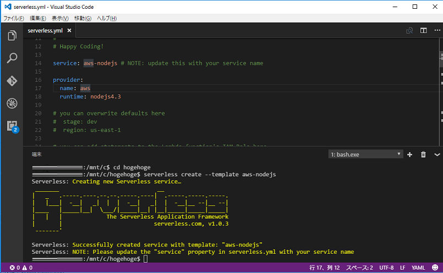Open the Extensions view with badge 2
The height and width of the screenshot is (273, 443).
pyautogui.click(x=13, y=126)
